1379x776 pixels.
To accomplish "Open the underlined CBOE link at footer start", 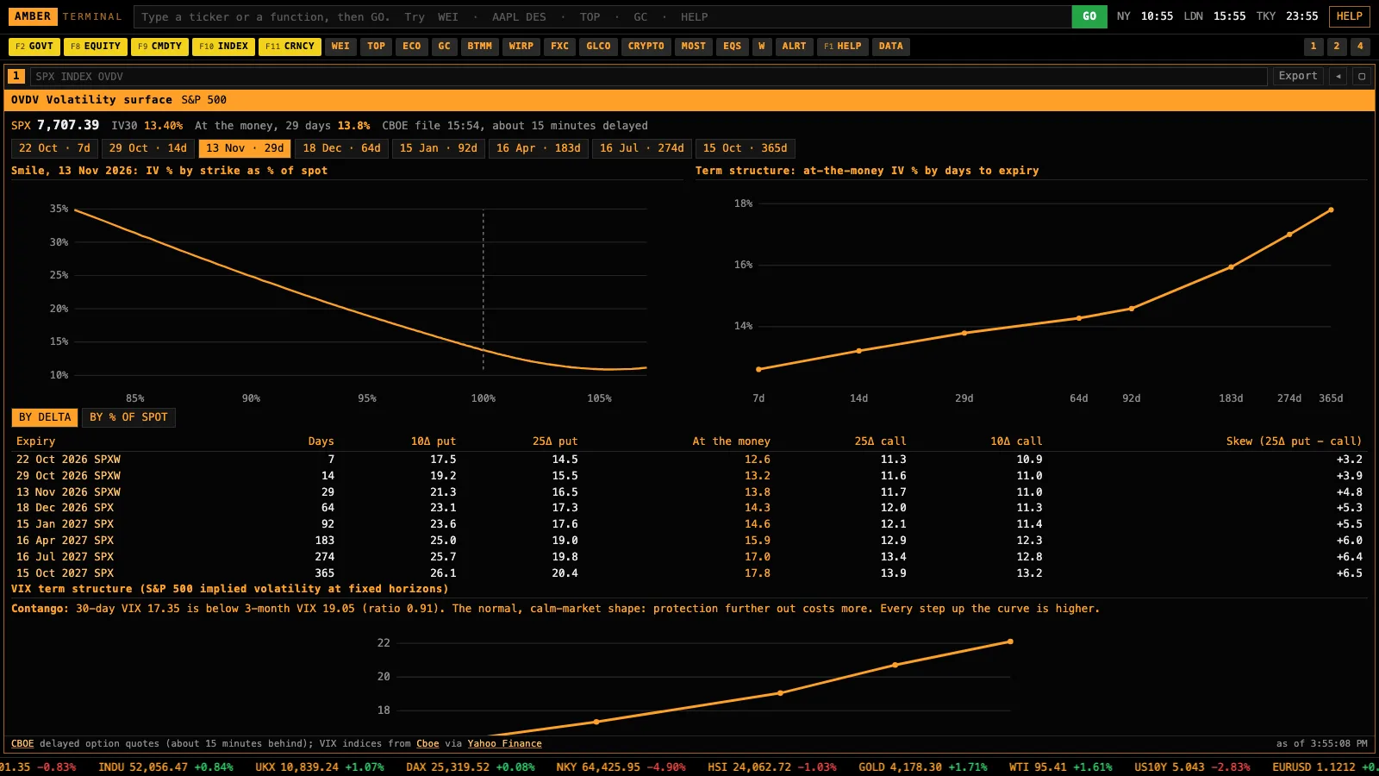I will [x=22, y=744].
